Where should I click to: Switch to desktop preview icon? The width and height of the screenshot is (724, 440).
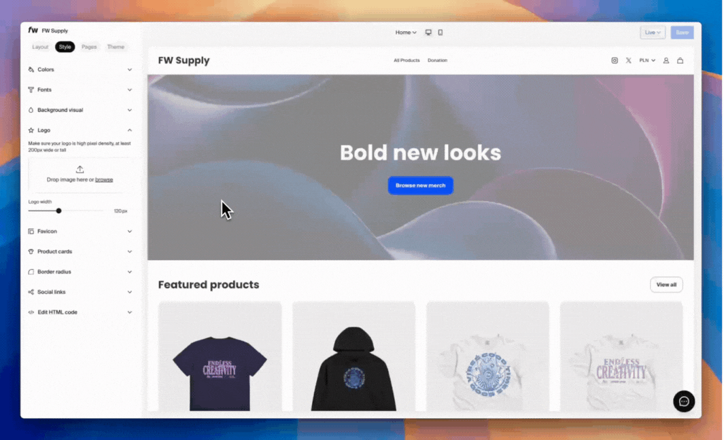coord(428,33)
